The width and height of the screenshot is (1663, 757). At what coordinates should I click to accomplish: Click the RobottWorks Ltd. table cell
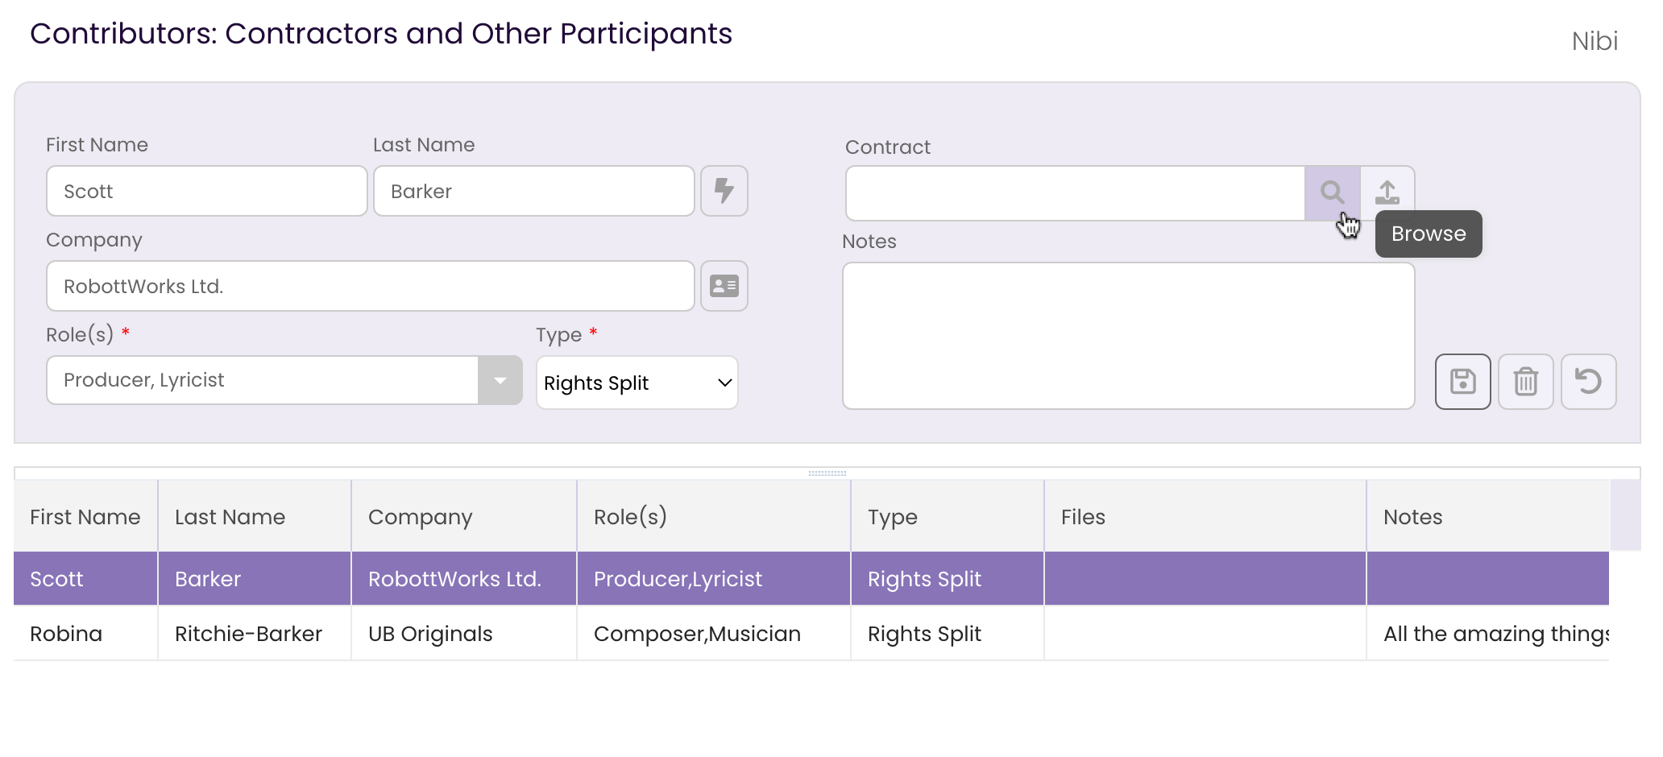point(464,578)
